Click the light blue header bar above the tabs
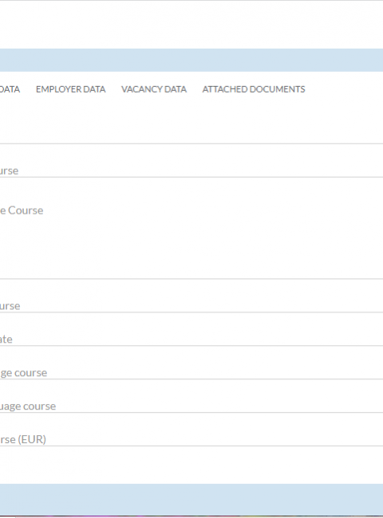Screen dimensions: 383x518 pyautogui.click(x=191, y=60)
